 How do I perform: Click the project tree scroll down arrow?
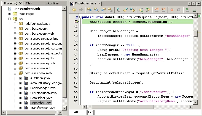[x=64, y=108]
